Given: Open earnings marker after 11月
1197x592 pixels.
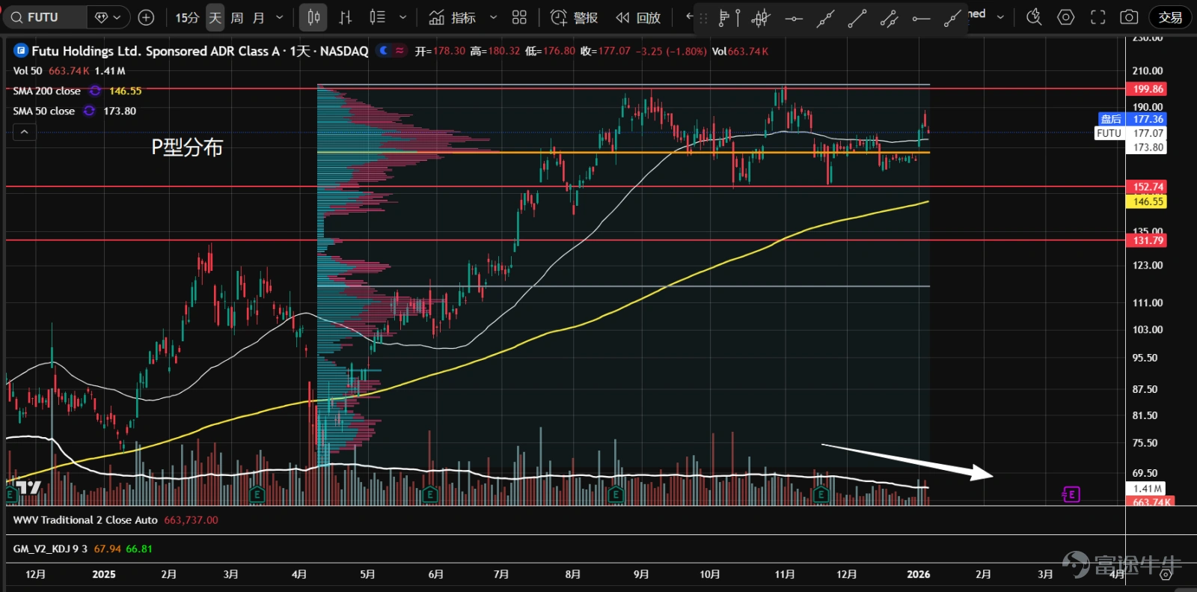Looking at the screenshot, I should coord(821,495).
